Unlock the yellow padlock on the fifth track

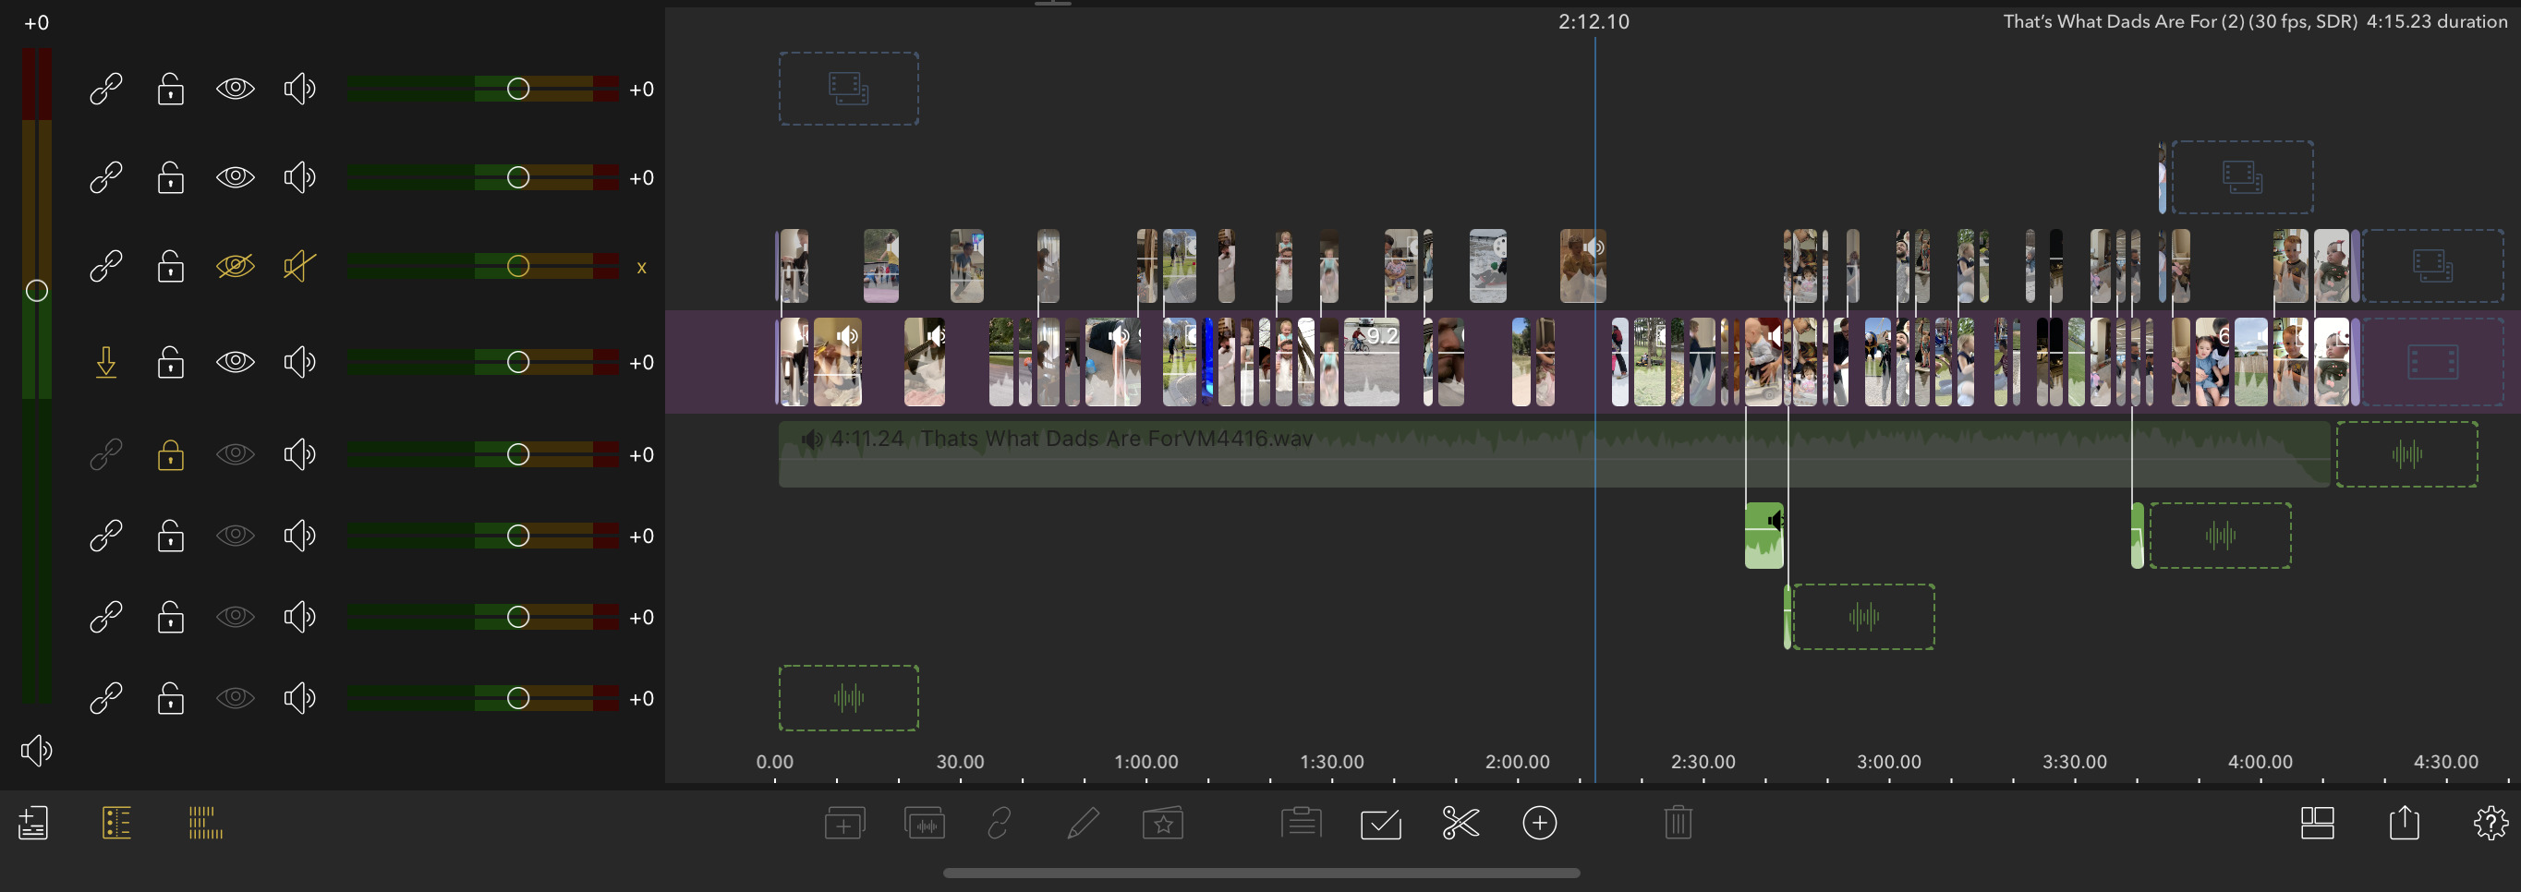pos(170,455)
